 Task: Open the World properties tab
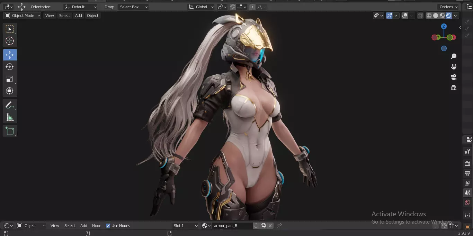[467, 202]
